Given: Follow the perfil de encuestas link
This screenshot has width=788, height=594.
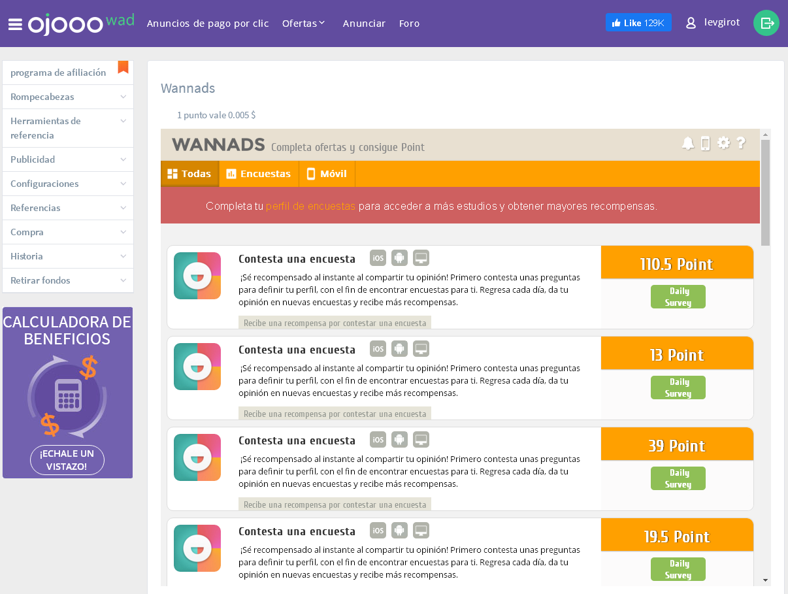Looking at the screenshot, I should (x=310, y=206).
